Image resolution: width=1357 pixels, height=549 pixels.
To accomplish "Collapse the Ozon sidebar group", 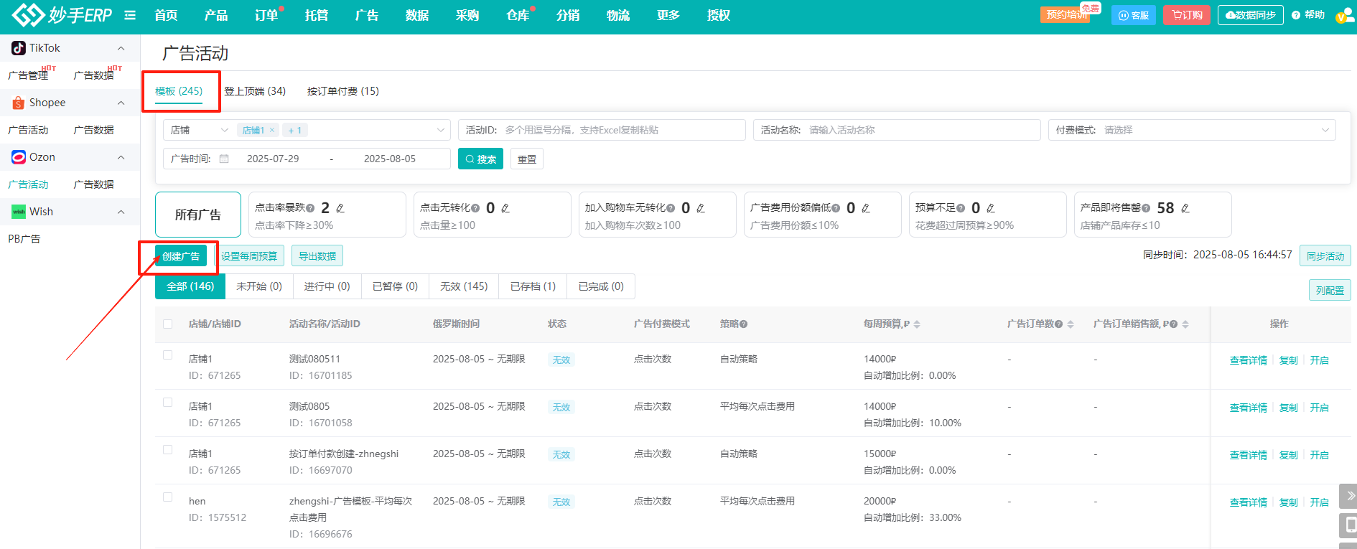I will (121, 157).
